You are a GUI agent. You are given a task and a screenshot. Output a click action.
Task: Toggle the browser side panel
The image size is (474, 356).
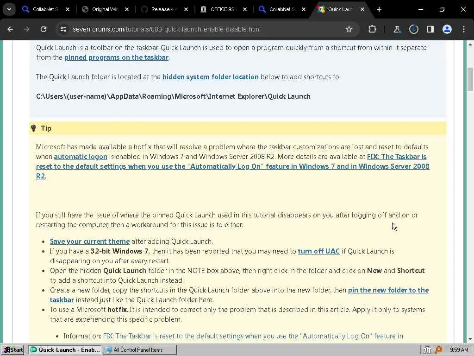[x=430, y=29]
